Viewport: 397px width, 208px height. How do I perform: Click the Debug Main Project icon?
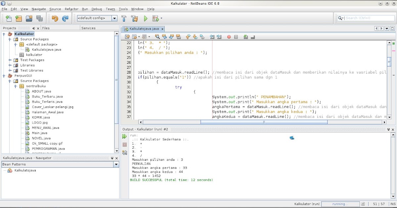(155, 18)
